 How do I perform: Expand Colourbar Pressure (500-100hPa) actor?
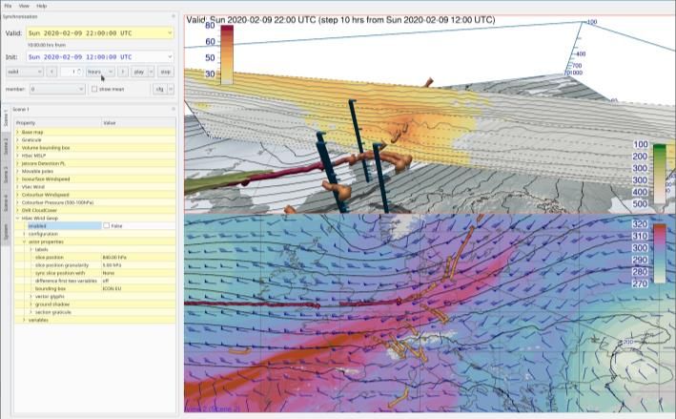18,202
